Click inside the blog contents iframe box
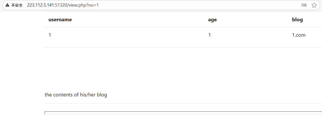The height and width of the screenshot is (127, 322). [x=183, y=113]
